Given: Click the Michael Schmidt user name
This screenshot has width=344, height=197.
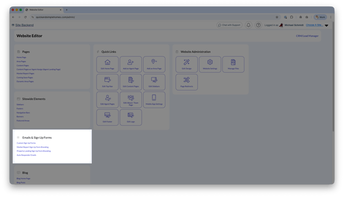Looking at the screenshot, I should tap(294, 25).
